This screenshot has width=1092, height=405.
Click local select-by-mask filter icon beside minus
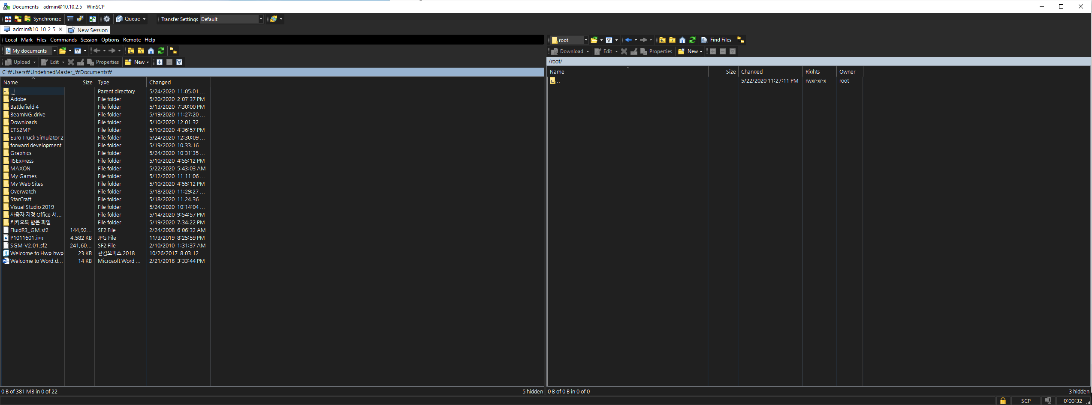tap(179, 62)
